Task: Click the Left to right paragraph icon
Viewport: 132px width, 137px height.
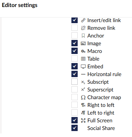Action: click(x=83, y=113)
